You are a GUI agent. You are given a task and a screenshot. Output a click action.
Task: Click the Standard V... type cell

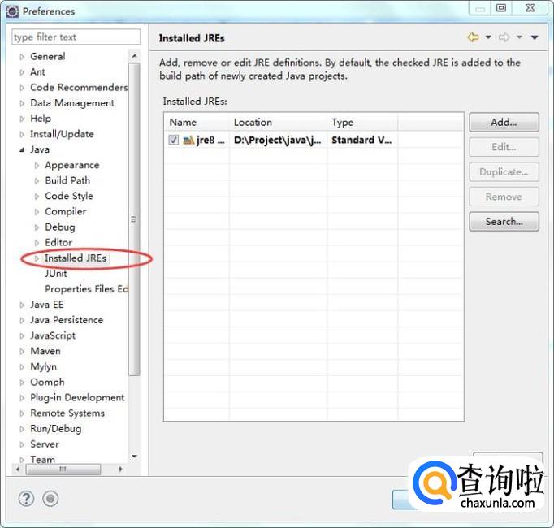point(361,141)
